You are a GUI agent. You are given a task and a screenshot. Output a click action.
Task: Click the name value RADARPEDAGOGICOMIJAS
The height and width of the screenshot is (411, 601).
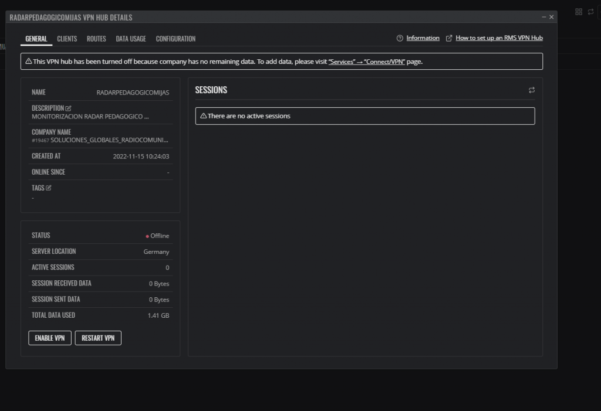pyautogui.click(x=133, y=93)
